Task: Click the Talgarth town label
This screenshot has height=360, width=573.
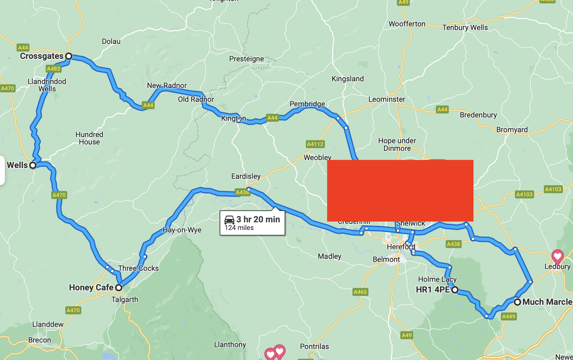Action: pyautogui.click(x=125, y=300)
